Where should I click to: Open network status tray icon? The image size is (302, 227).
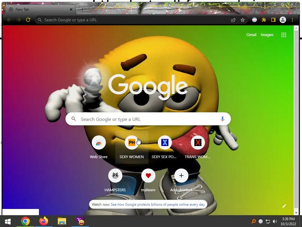[x=268, y=221]
